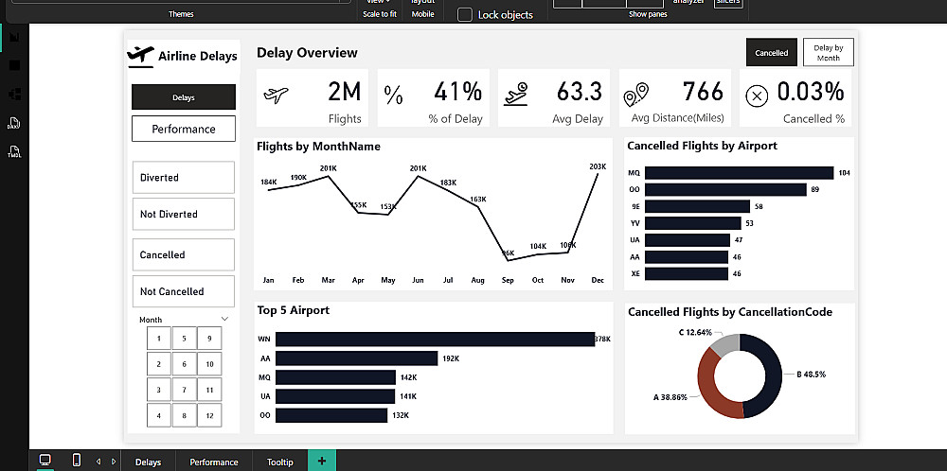The image size is (947, 471).
Task: Select desktop layout icon in status bar
Action: 45,461
